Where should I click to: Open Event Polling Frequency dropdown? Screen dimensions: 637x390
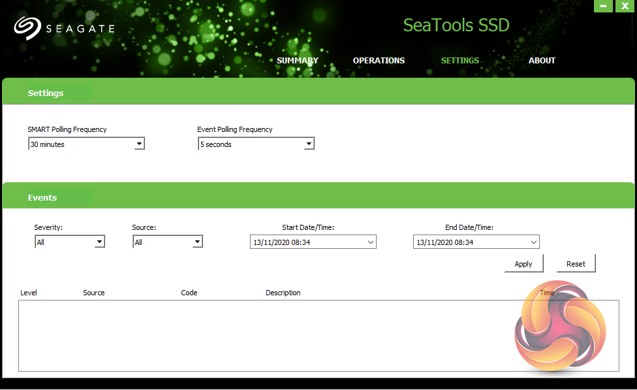pyautogui.click(x=309, y=144)
